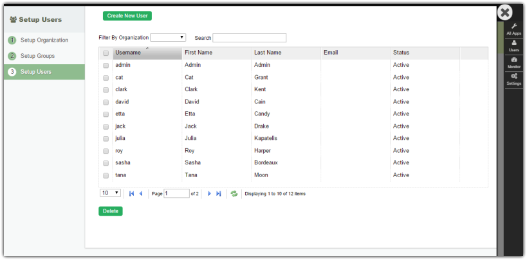Select the checkbox for user julia
Image resolution: width=527 pixels, height=260 pixels.
click(106, 139)
